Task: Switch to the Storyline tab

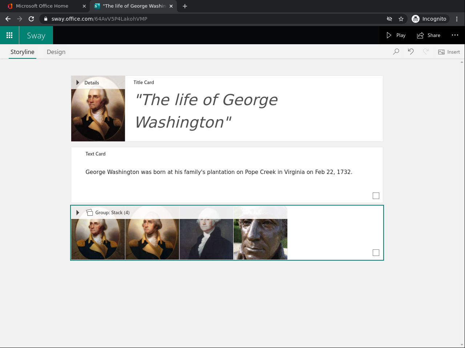Action: [23, 52]
